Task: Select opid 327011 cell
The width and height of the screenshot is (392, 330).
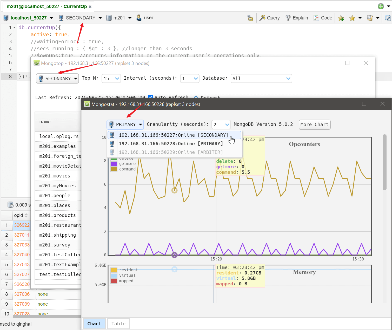Action: [x=22, y=235]
